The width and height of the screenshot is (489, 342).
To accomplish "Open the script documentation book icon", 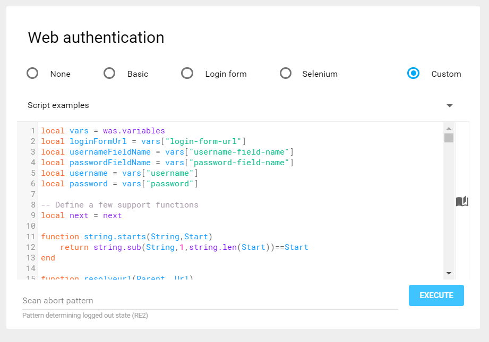I will [x=462, y=201].
